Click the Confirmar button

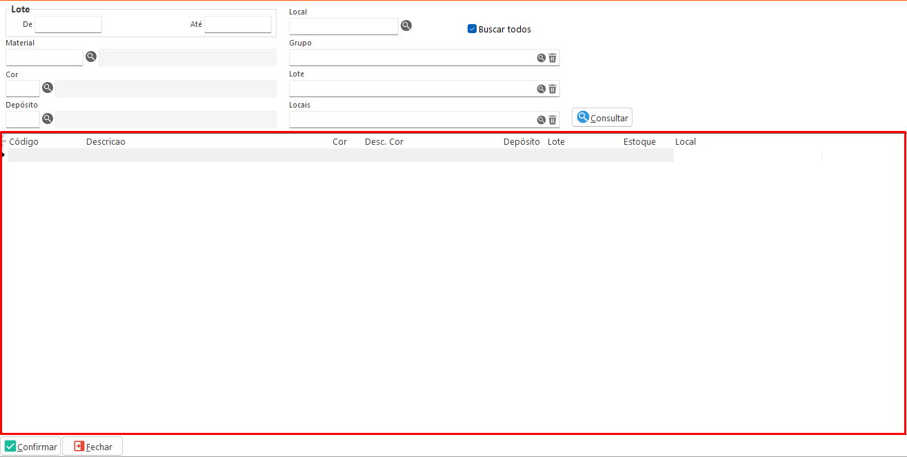click(30, 447)
